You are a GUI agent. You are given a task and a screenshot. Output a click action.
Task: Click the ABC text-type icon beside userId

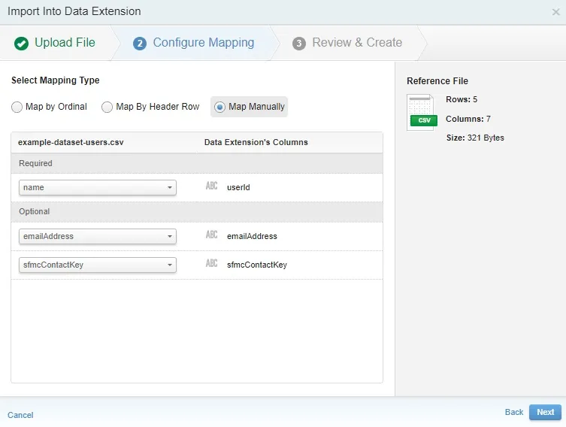[x=212, y=186]
